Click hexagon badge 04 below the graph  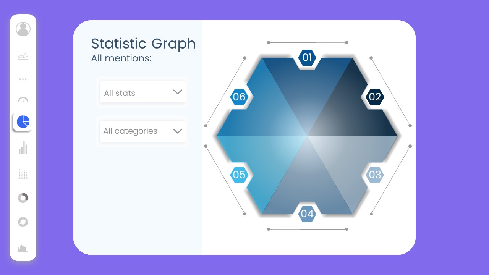pyautogui.click(x=307, y=214)
